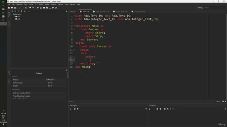The image size is (227, 127).
Task: Toggle the read-only lock icon in status bar
Action: [x=226, y=102]
